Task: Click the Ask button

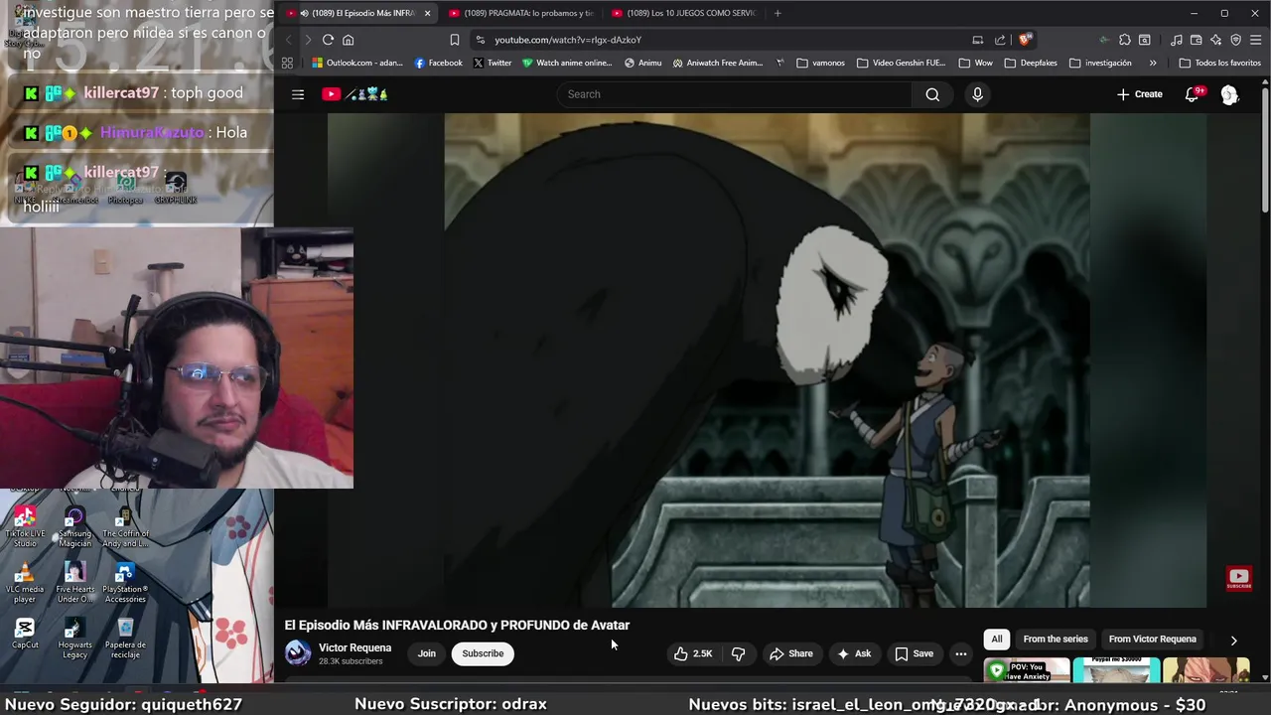Action: 854,653
